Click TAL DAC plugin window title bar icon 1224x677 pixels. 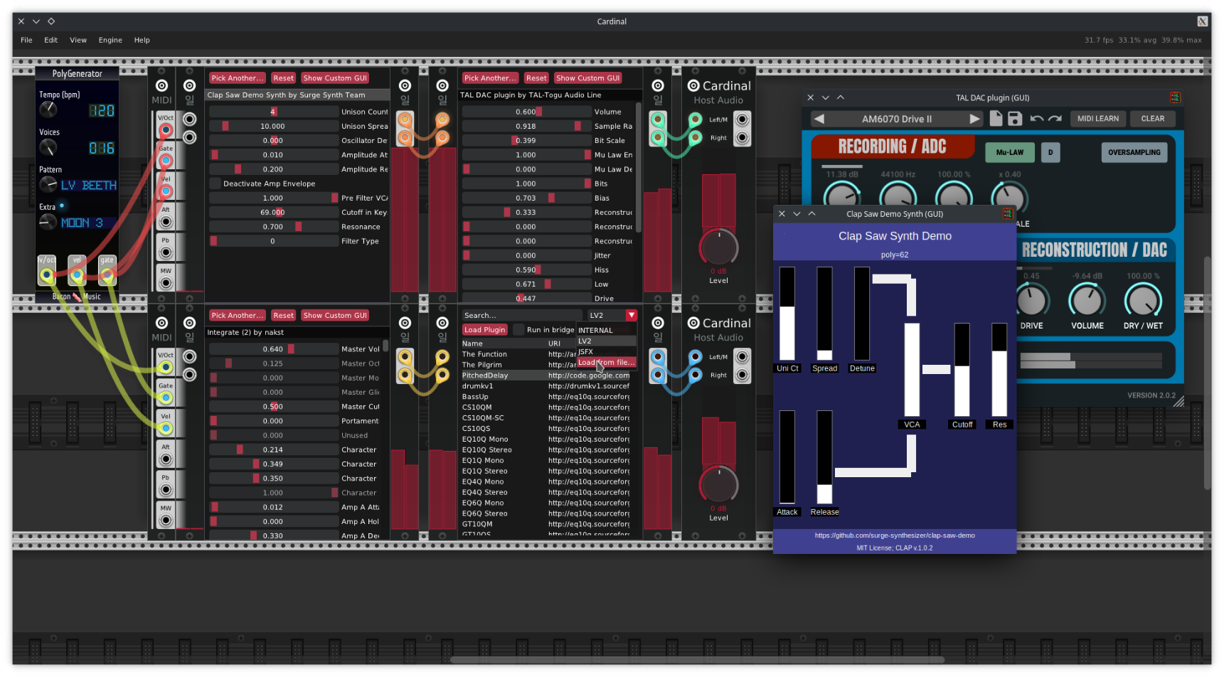click(x=1175, y=97)
